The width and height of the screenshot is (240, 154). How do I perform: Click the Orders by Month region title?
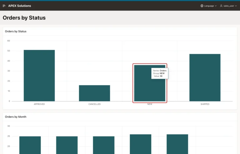coord(16,117)
